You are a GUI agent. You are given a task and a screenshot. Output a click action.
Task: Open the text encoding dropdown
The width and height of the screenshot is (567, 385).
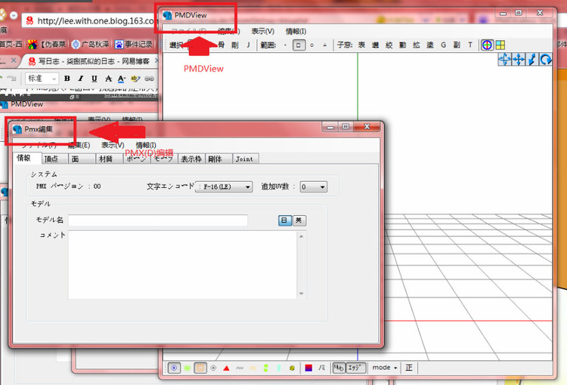click(x=224, y=186)
